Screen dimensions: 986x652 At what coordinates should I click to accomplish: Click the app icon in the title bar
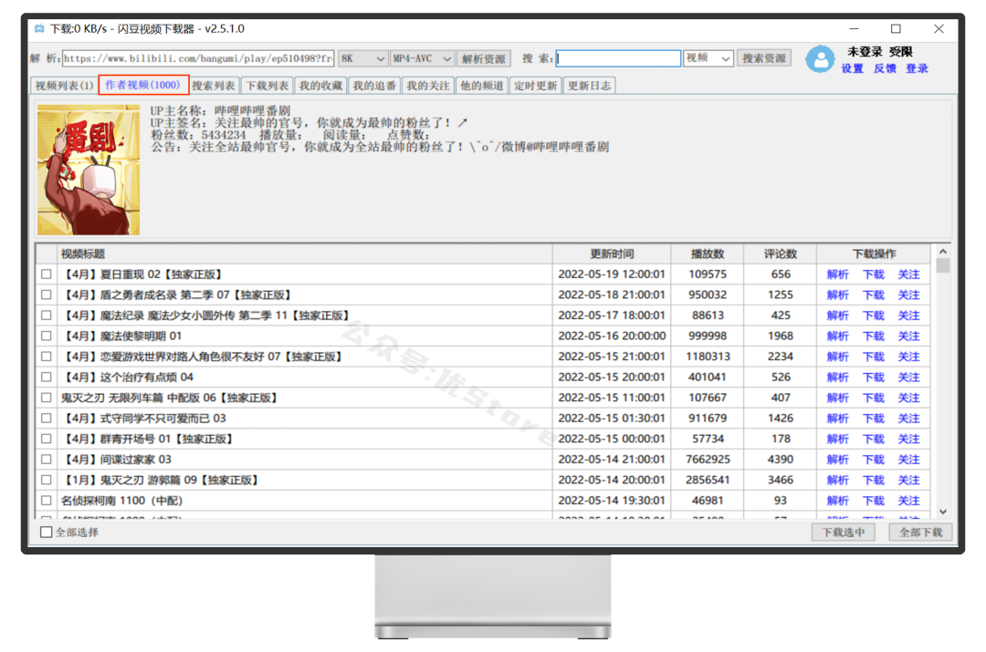coord(39,29)
